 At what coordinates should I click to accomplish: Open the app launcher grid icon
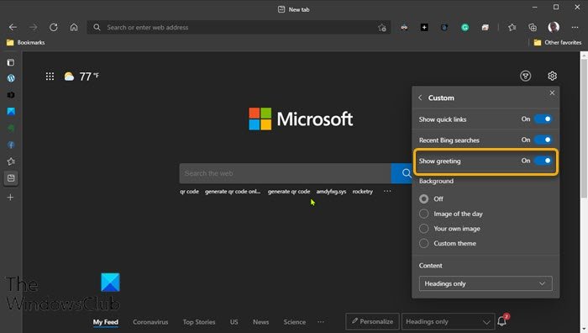click(x=50, y=77)
